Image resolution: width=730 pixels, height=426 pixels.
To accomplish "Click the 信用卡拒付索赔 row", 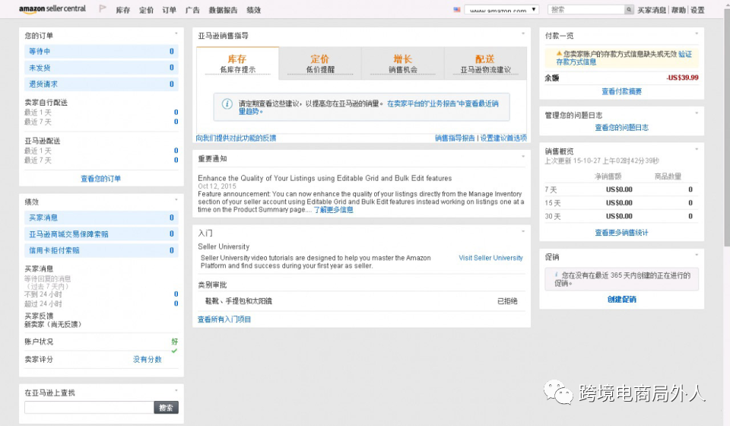I will tap(101, 250).
